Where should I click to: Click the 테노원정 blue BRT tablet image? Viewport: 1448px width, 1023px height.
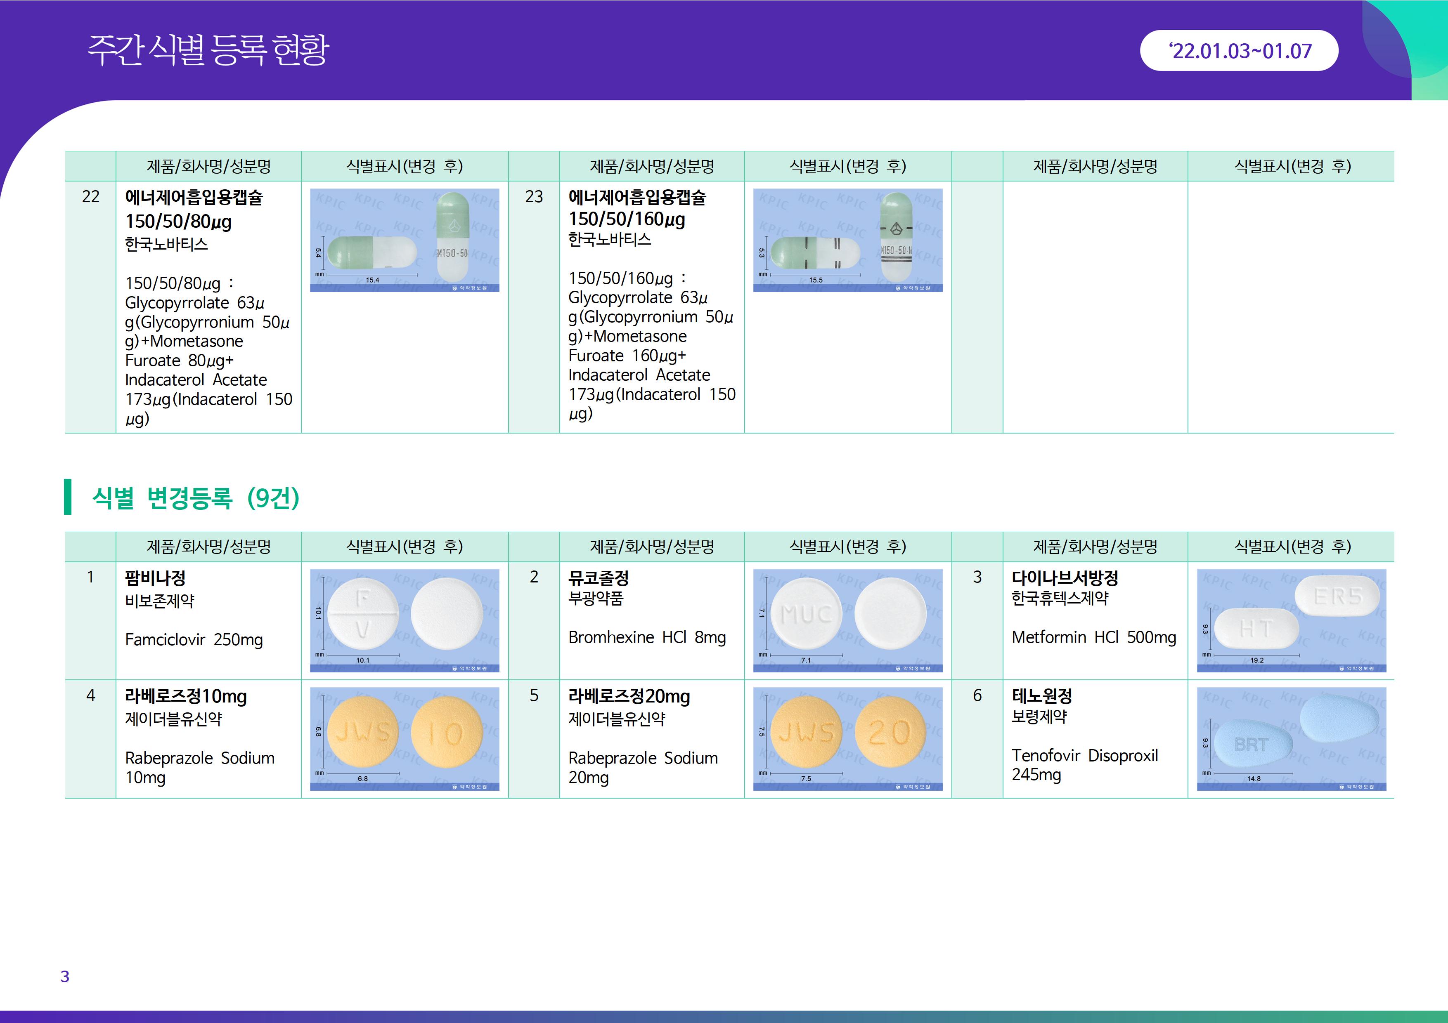[x=1291, y=739]
